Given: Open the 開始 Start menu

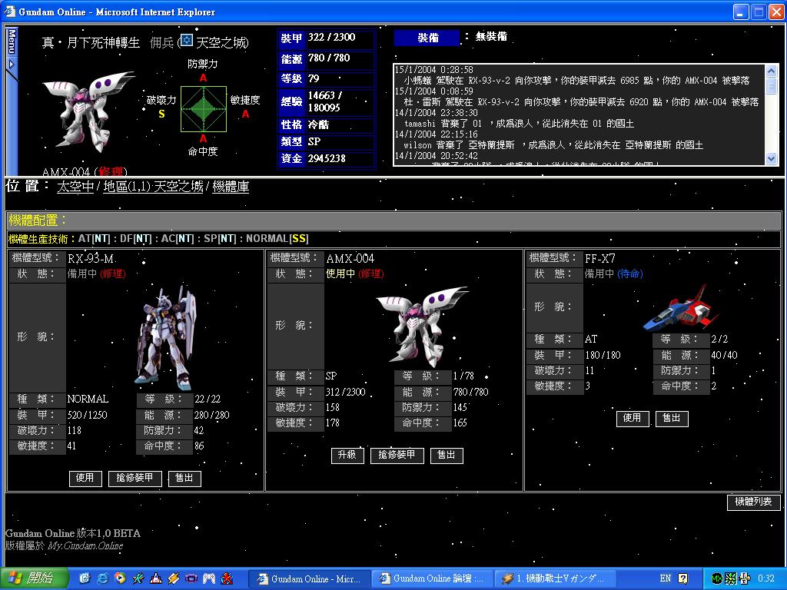Looking at the screenshot, I should (x=34, y=578).
